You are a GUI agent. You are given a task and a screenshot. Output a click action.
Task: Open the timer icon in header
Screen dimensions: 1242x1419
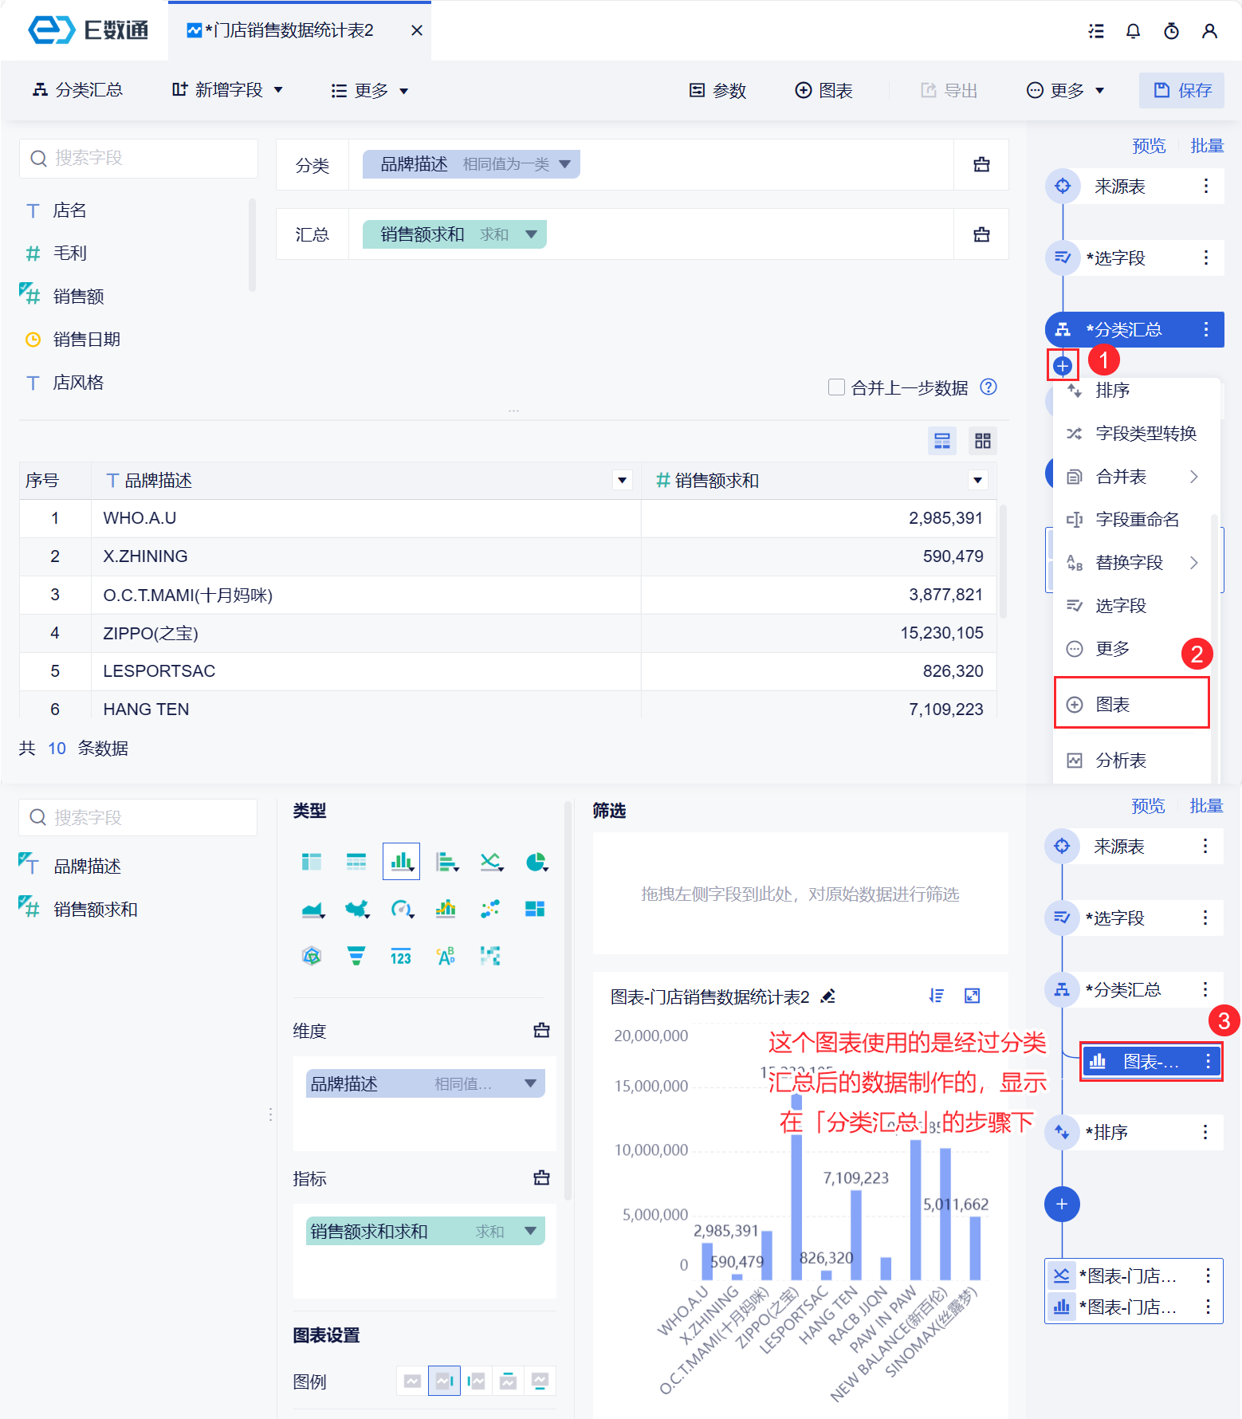coord(1171,31)
